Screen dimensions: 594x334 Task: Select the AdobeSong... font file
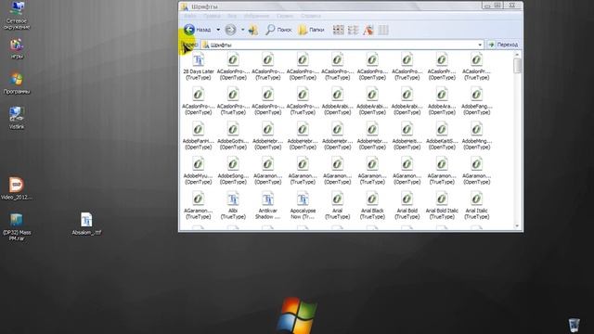point(233,171)
